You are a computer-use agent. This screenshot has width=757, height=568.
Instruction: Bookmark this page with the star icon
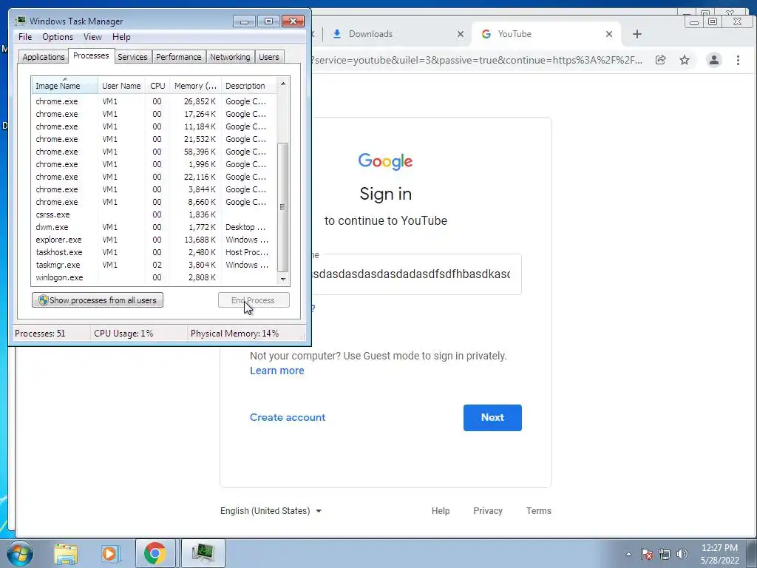(685, 60)
